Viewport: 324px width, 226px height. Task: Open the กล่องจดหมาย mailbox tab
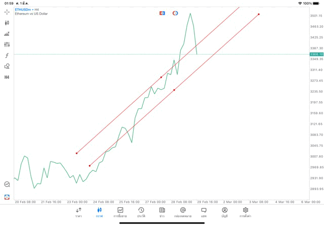(x=183, y=212)
